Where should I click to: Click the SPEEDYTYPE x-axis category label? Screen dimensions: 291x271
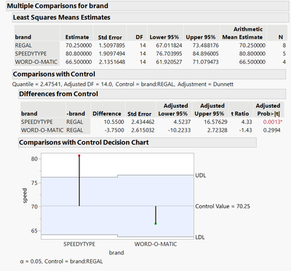click(x=79, y=244)
